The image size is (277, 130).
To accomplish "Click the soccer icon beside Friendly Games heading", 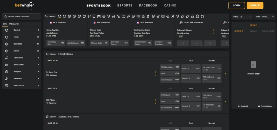I will tap(47, 54).
